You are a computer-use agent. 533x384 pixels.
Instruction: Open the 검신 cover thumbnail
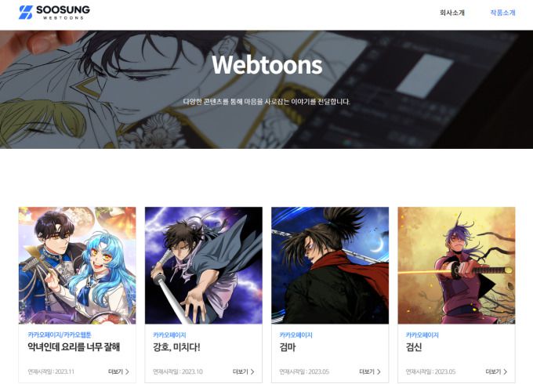456,266
